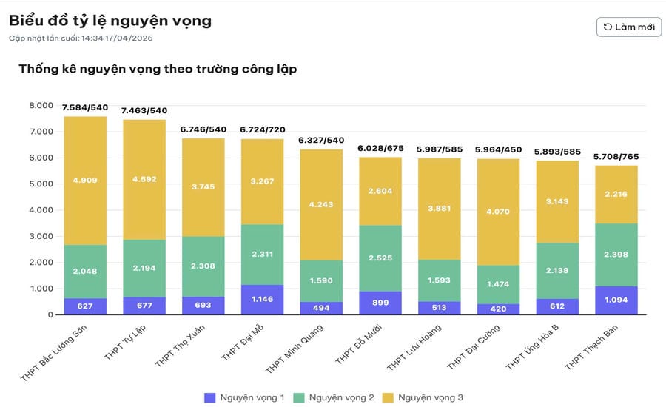Select the yellow 4.243 segment of THPT Minh Quang
The width and height of the screenshot is (666, 407).
tap(321, 205)
